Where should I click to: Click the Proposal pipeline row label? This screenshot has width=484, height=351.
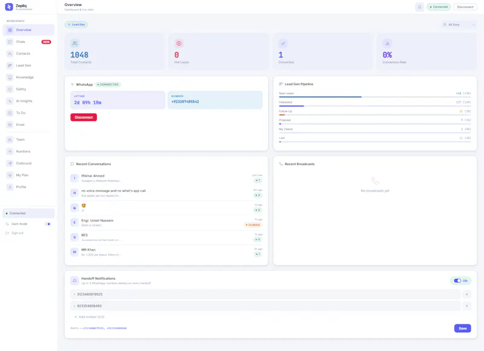point(285,120)
